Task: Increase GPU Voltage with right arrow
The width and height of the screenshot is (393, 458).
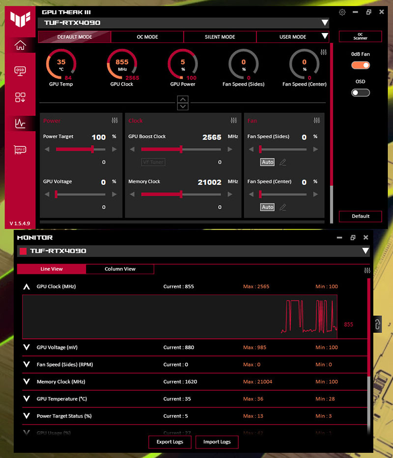Action: 114,194
